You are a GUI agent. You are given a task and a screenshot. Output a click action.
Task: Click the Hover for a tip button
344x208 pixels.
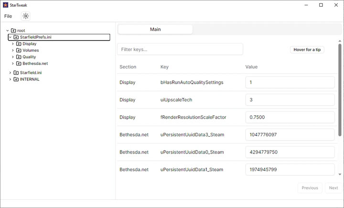[x=307, y=50]
